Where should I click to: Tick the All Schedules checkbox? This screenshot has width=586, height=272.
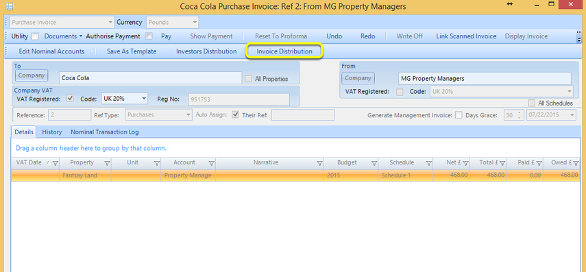pos(531,103)
